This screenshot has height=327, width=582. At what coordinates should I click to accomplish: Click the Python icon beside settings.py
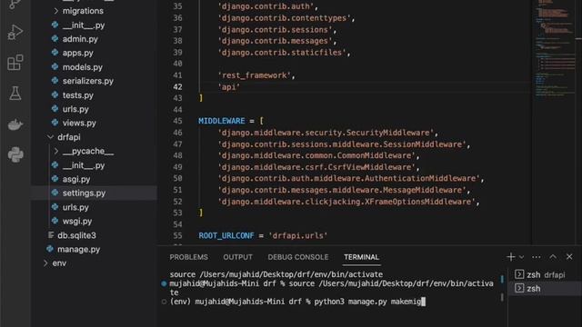[x=55, y=193]
